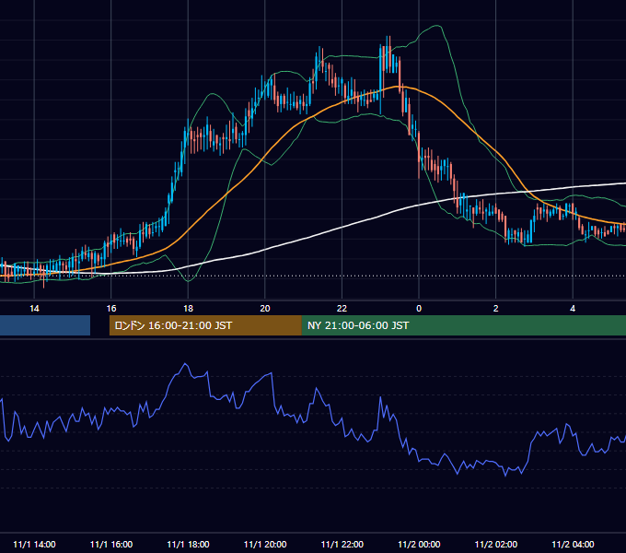626x553 pixels.
Task: Click the 22 hour label on the axis
Action: tap(342, 309)
